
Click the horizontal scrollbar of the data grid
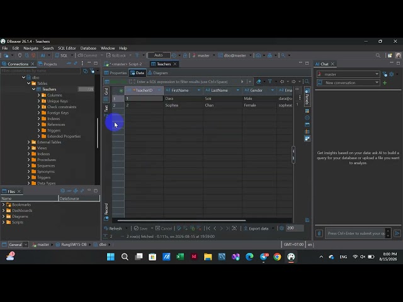click(181, 220)
